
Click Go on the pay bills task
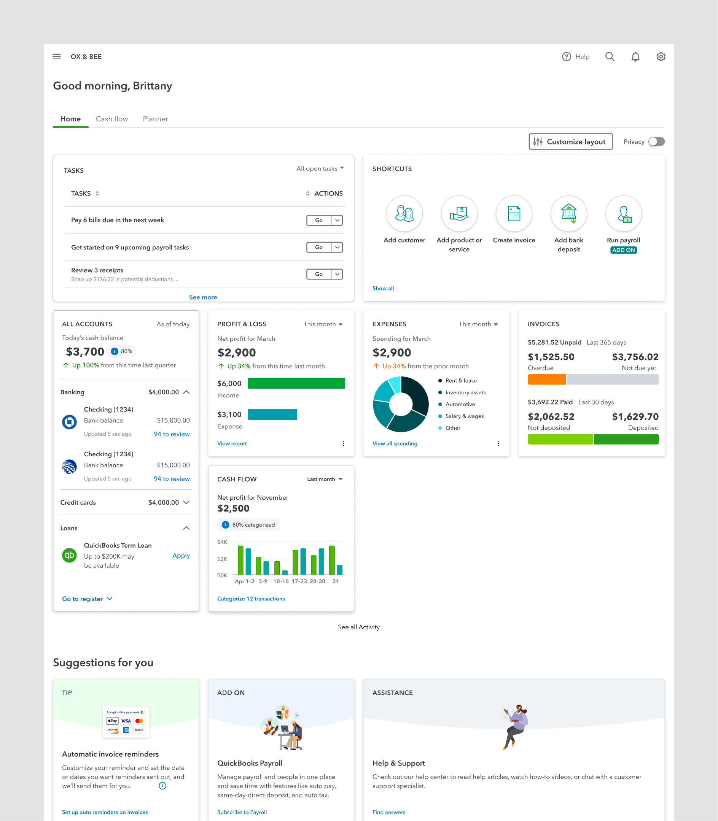tap(318, 220)
